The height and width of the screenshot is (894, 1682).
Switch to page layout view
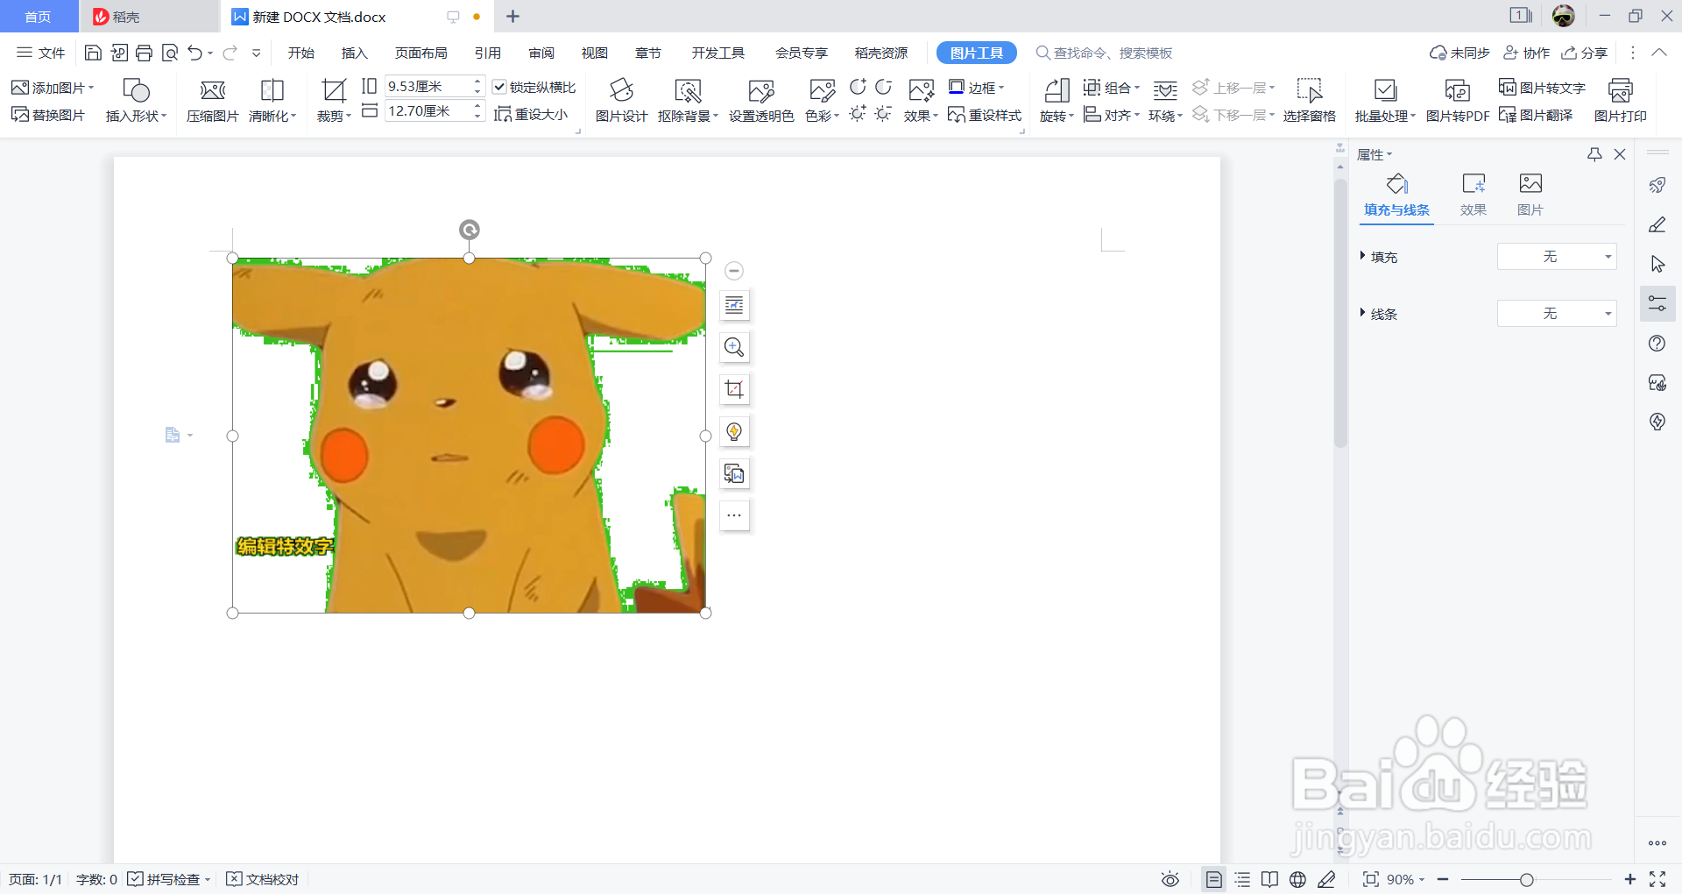pyautogui.click(x=1213, y=879)
